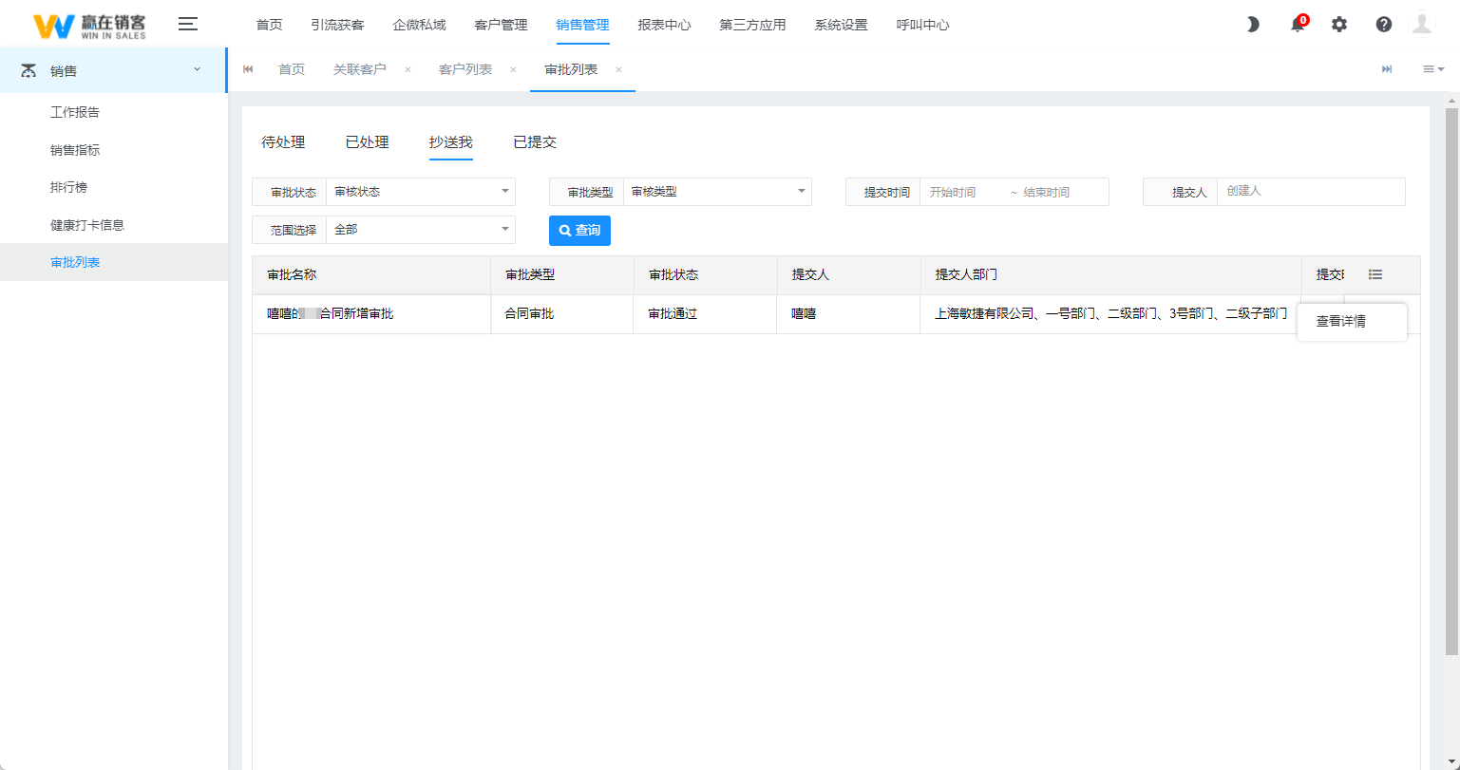The image size is (1460, 770).
Task: Switch to the 客户列表 page tab
Action: click(465, 69)
